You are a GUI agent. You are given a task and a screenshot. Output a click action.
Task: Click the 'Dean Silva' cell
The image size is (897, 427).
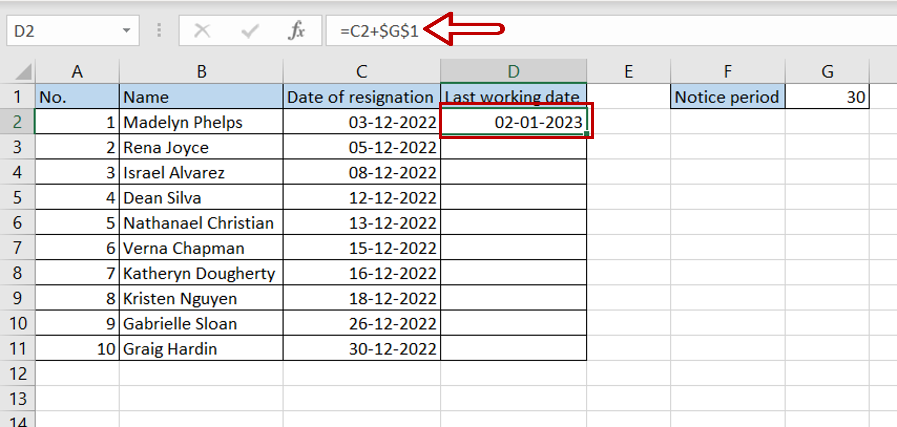click(201, 197)
